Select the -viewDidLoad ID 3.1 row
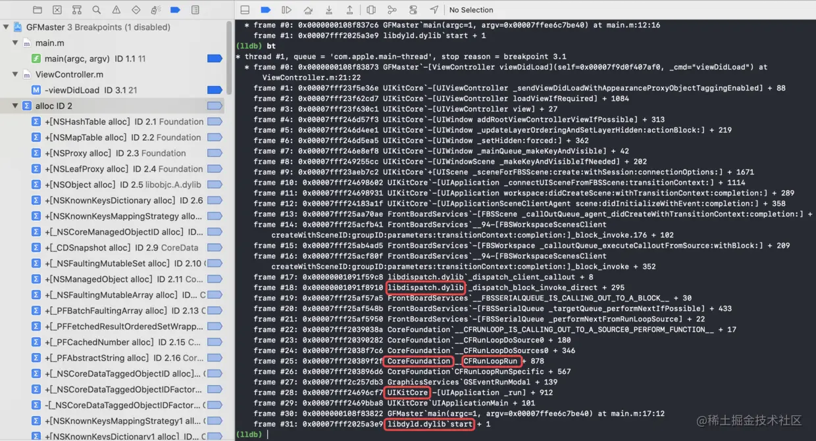This screenshot has width=816, height=441. (113, 90)
